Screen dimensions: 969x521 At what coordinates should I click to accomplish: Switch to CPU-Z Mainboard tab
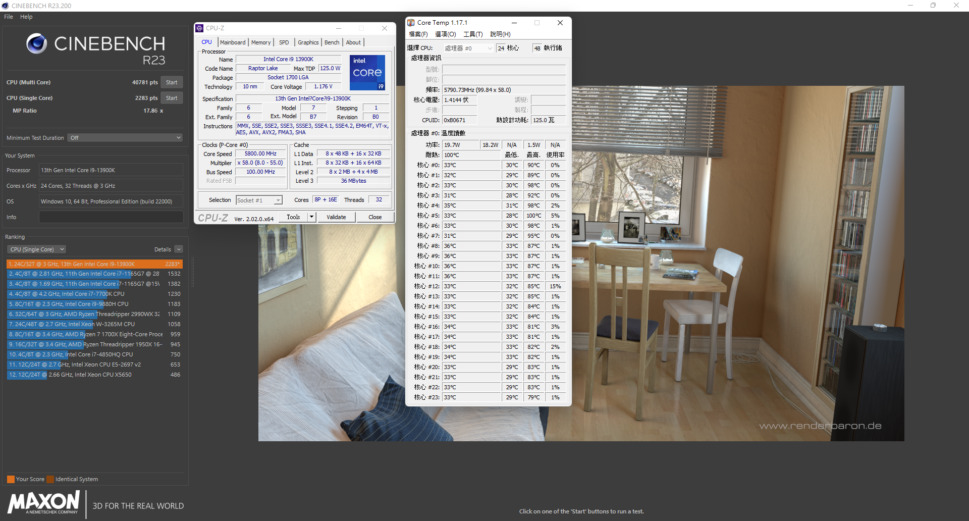click(233, 42)
